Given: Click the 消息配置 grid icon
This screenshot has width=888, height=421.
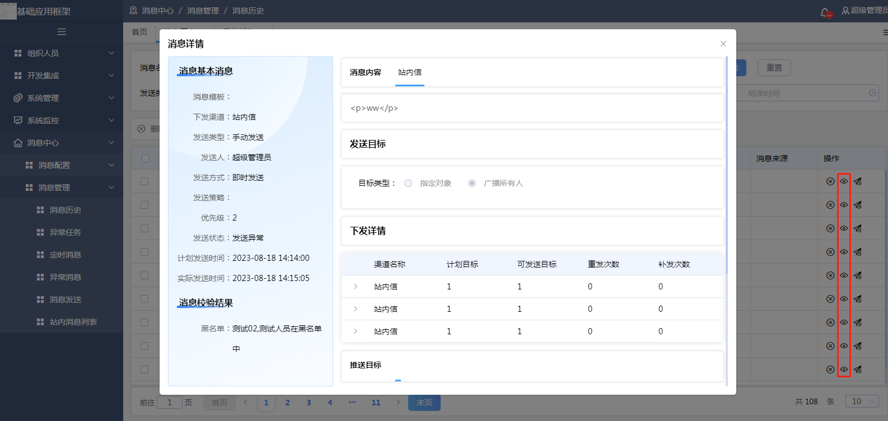Looking at the screenshot, I should (x=29, y=165).
